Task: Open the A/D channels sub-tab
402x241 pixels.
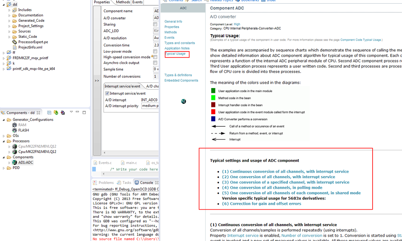Action: pyautogui.click(x=152, y=86)
